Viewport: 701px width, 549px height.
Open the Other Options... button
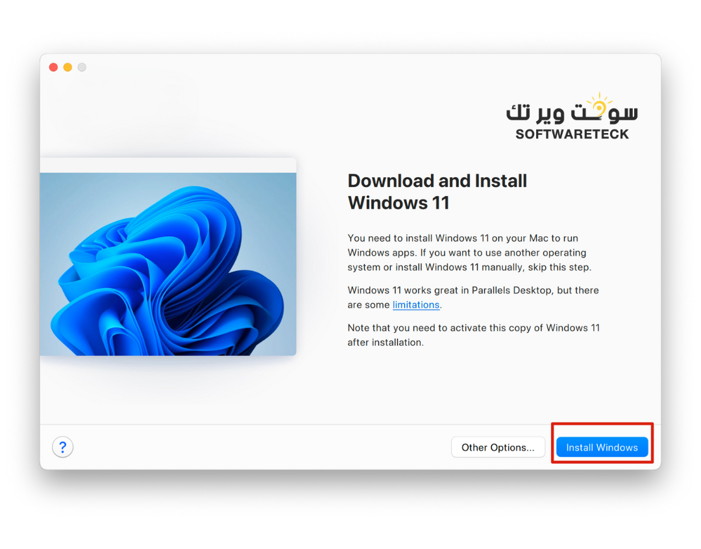point(498,447)
